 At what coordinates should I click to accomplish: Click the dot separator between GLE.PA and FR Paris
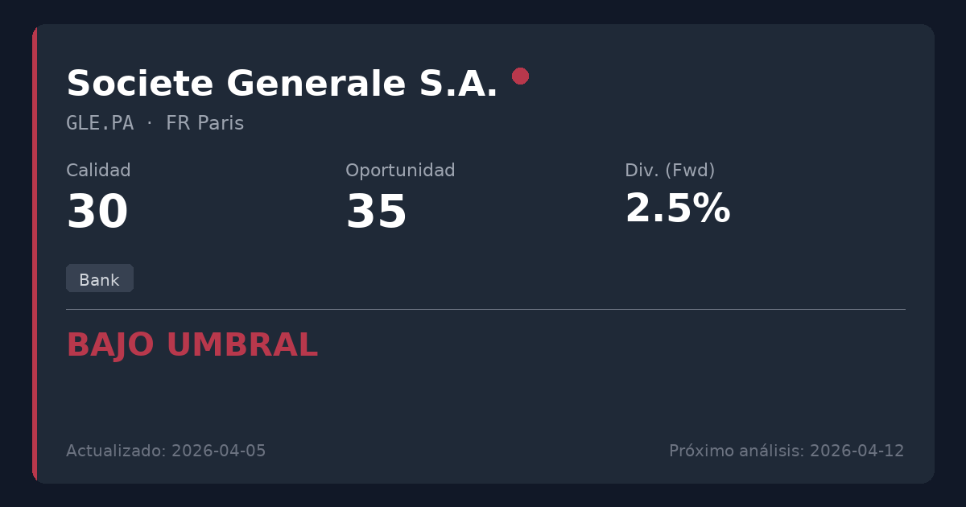click(x=150, y=123)
